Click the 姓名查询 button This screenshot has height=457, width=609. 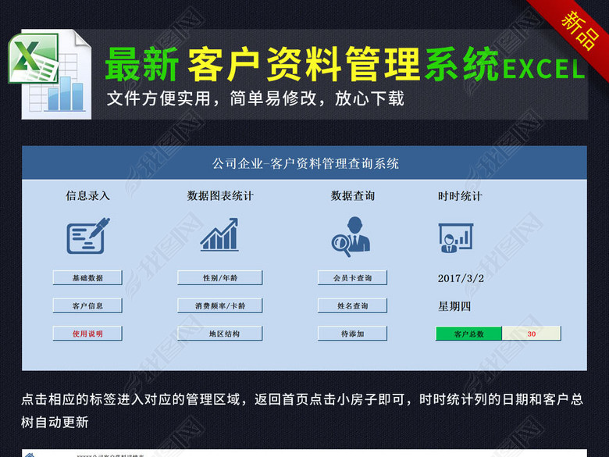(353, 305)
